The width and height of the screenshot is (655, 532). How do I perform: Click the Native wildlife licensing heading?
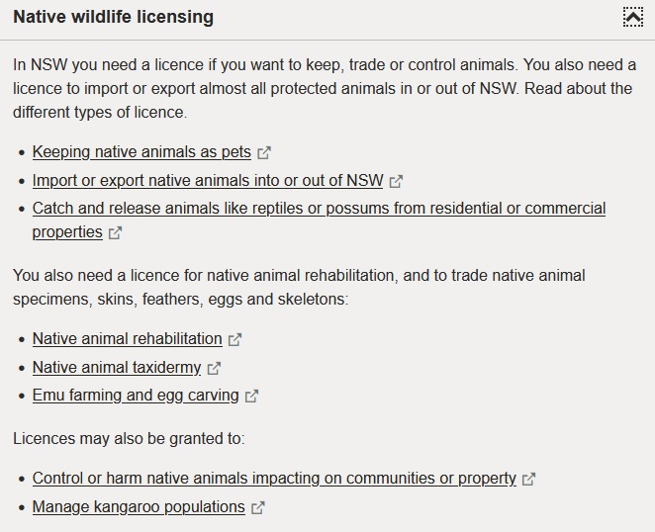(113, 18)
